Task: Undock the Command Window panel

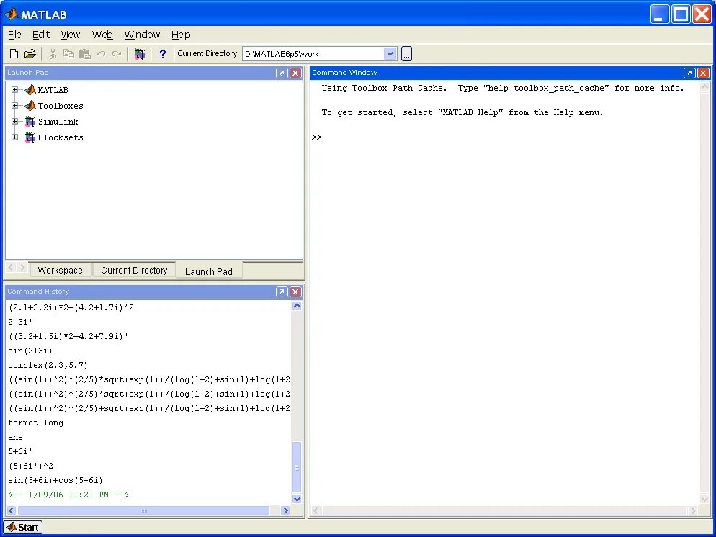Action: pyautogui.click(x=689, y=73)
